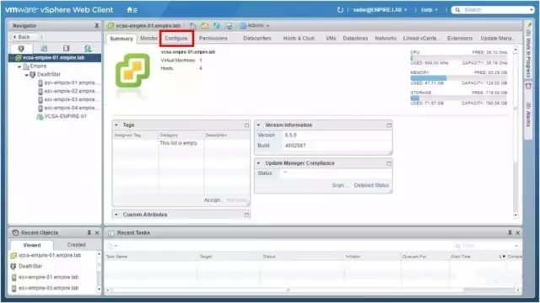Screen dimensions: 540x303
Task: Pin the Recent Tasks panel
Action: coord(510,232)
